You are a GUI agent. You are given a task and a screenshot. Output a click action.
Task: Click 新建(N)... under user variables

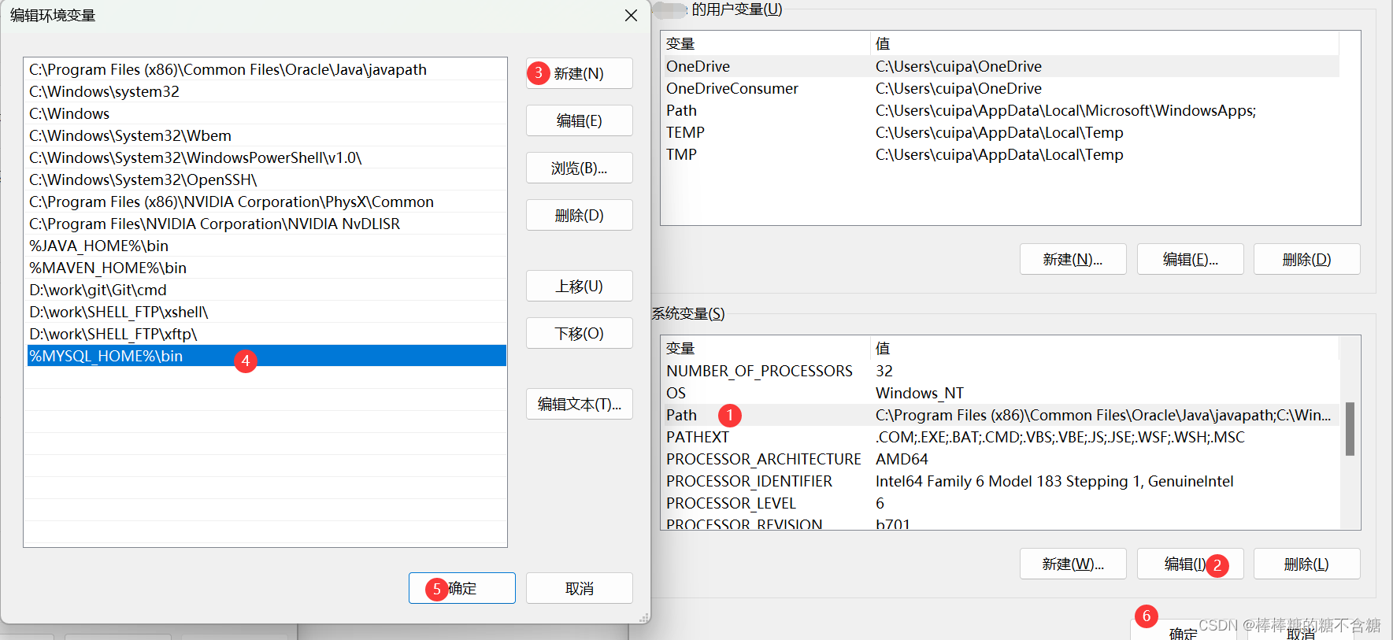pos(1073,259)
